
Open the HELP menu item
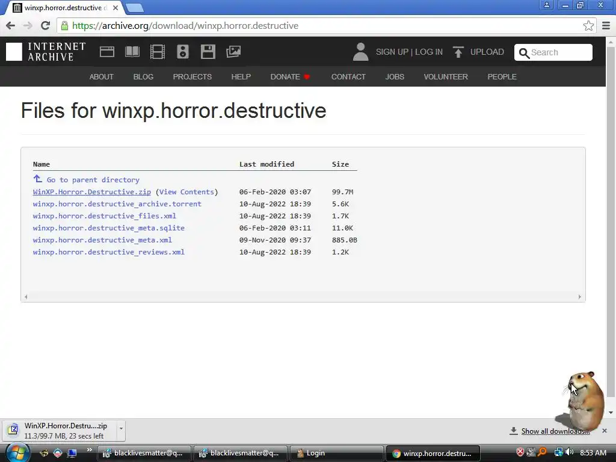pyautogui.click(x=241, y=76)
